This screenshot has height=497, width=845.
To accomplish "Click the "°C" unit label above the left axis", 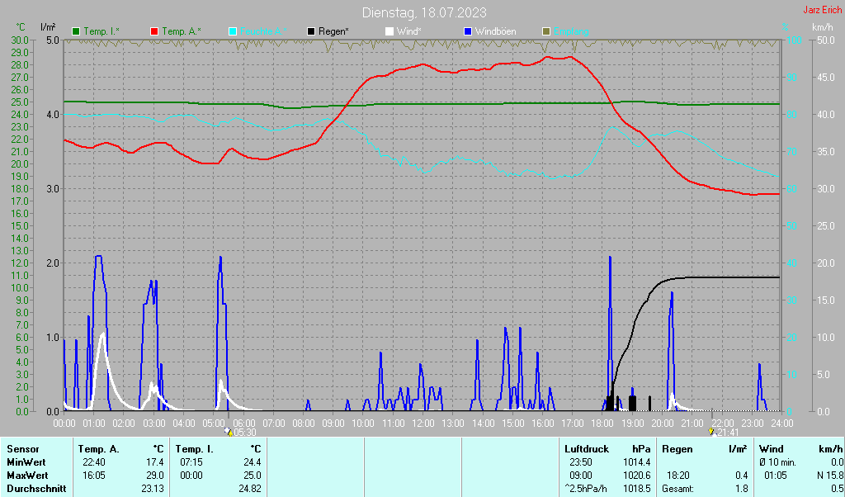I will click(x=21, y=27).
